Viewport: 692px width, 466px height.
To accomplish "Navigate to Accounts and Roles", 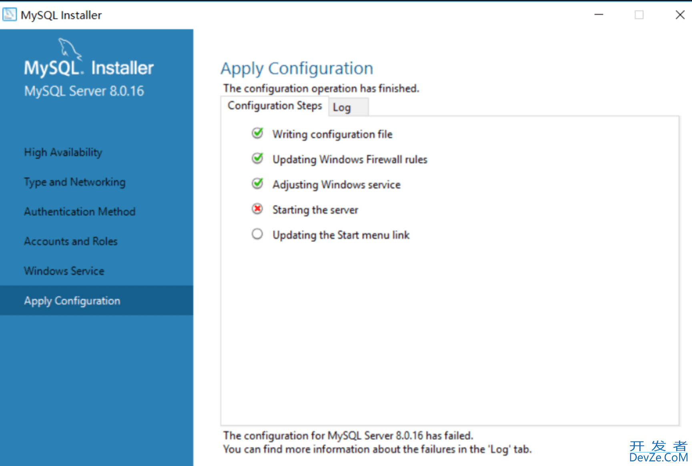I will [x=70, y=241].
